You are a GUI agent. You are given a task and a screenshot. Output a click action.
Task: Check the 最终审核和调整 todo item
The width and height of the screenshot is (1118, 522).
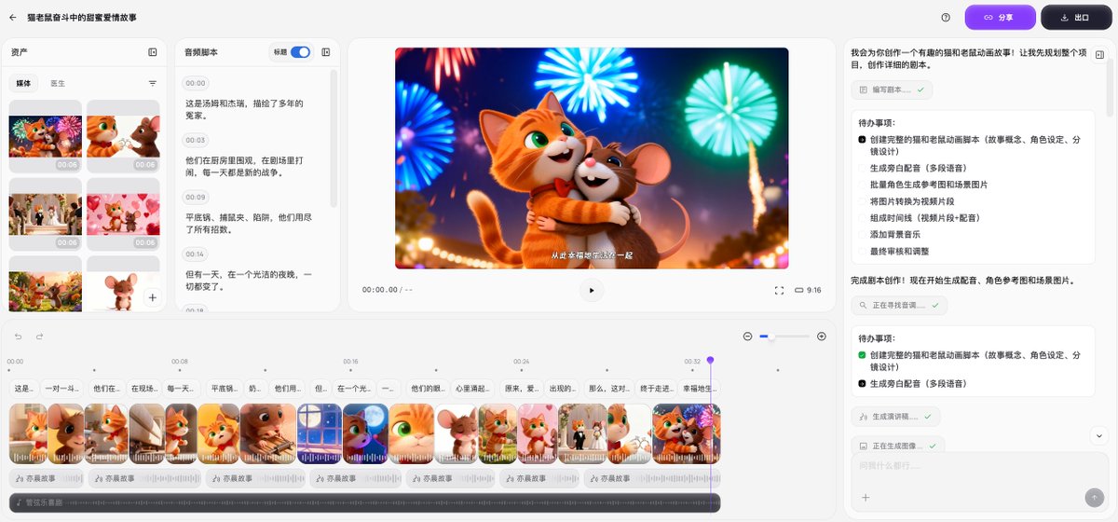point(862,251)
